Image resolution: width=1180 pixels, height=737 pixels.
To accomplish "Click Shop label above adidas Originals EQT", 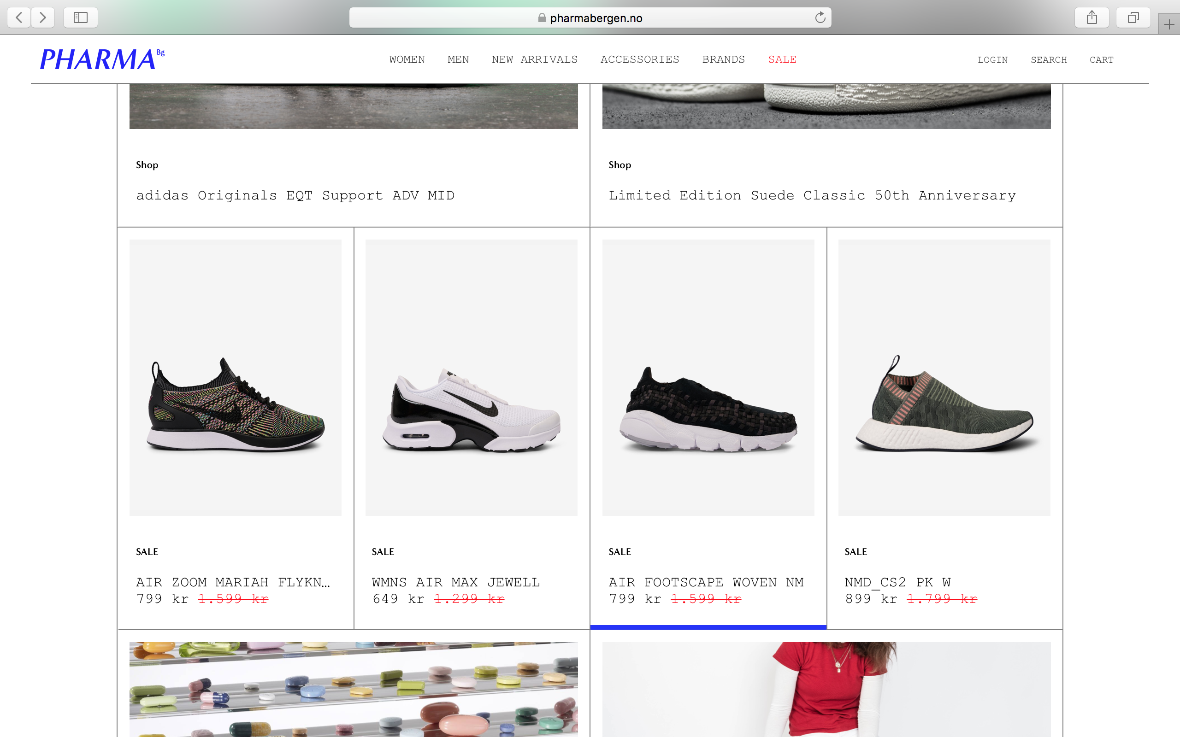I will pos(147,165).
